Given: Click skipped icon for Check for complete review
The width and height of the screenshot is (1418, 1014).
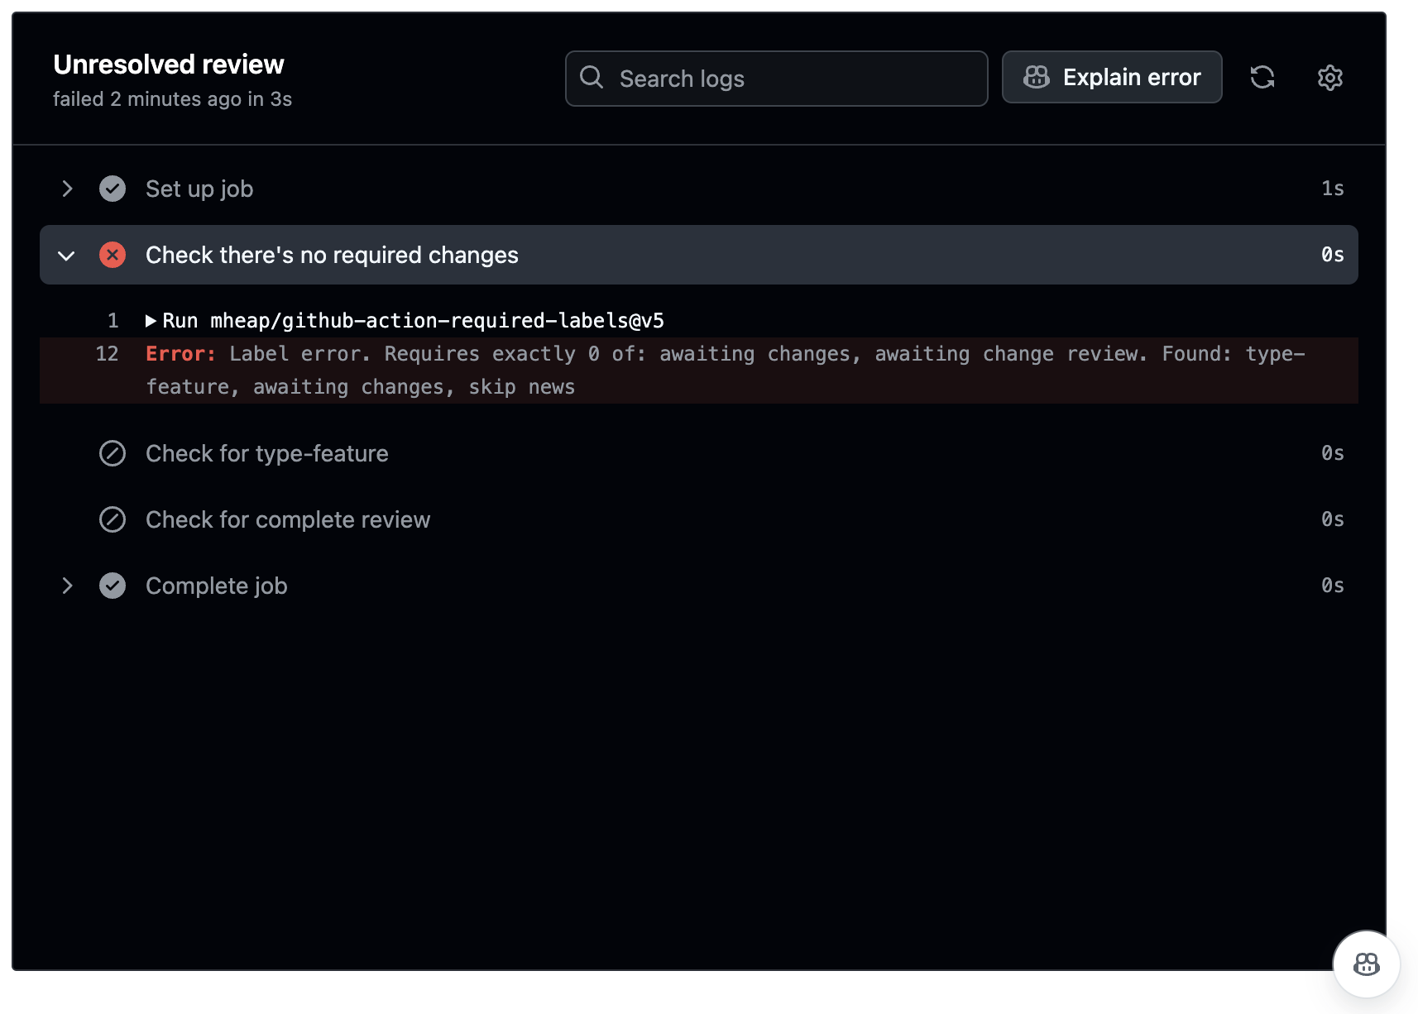Looking at the screenshot, I should (x=113, y=519).
